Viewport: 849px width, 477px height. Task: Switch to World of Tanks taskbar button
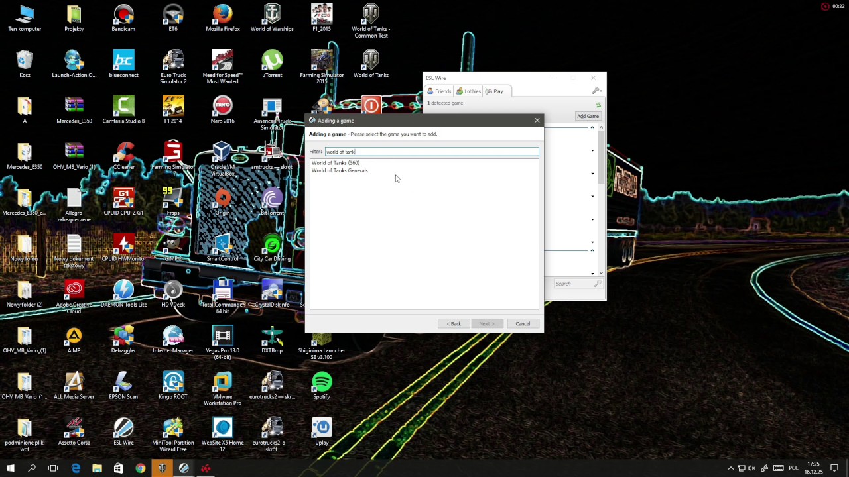point(162,468)
